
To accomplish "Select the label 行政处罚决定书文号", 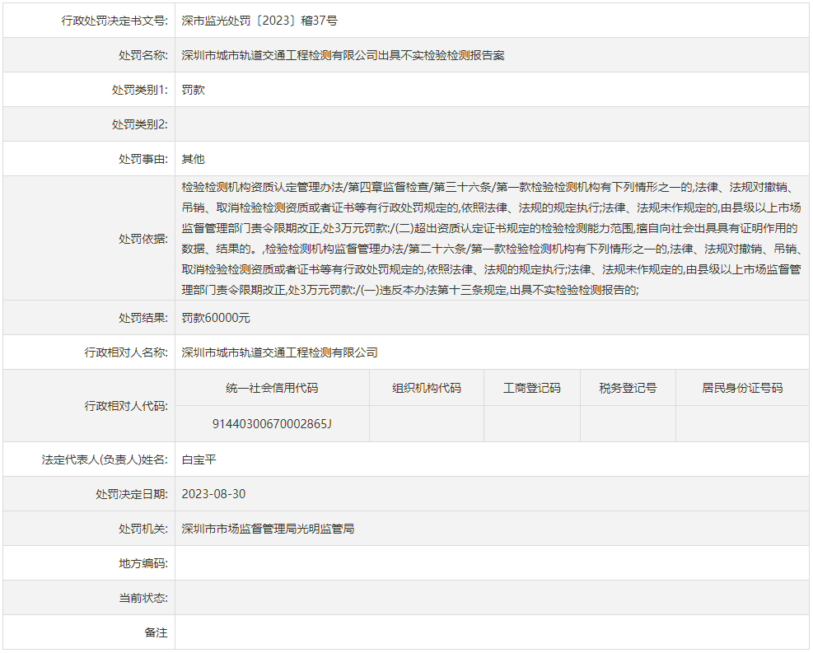I will 114,21.
